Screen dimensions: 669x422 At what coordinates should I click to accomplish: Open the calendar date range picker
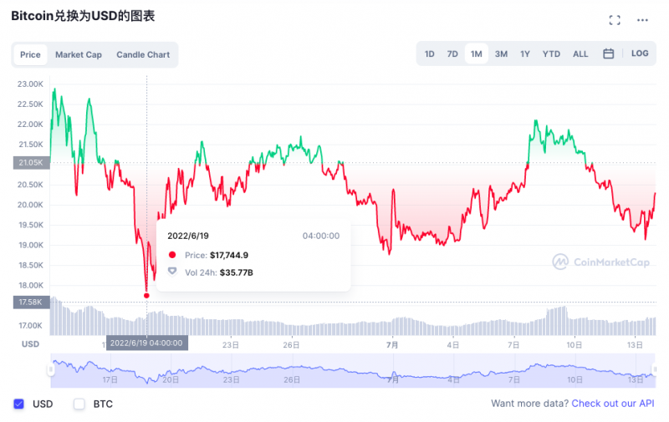click(x=609, y=54)
